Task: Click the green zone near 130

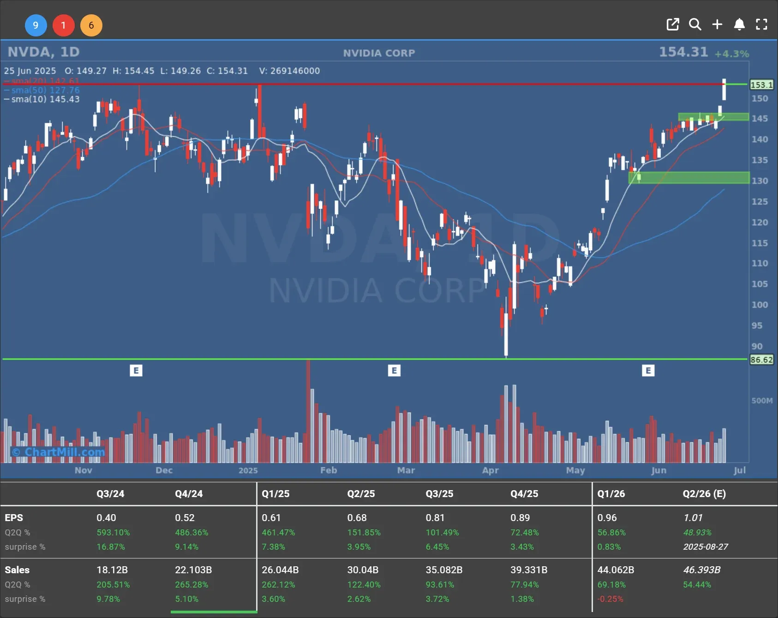Action: tap(689, 178)
